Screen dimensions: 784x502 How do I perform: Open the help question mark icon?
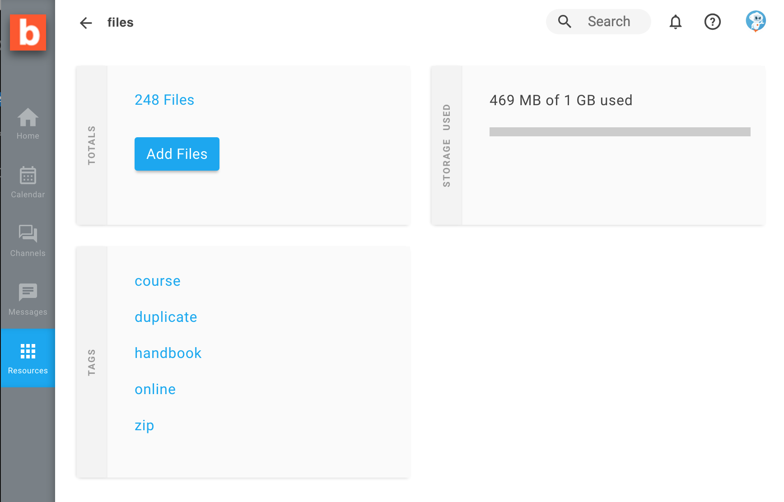pyautogui.click(x=712, y=22)
